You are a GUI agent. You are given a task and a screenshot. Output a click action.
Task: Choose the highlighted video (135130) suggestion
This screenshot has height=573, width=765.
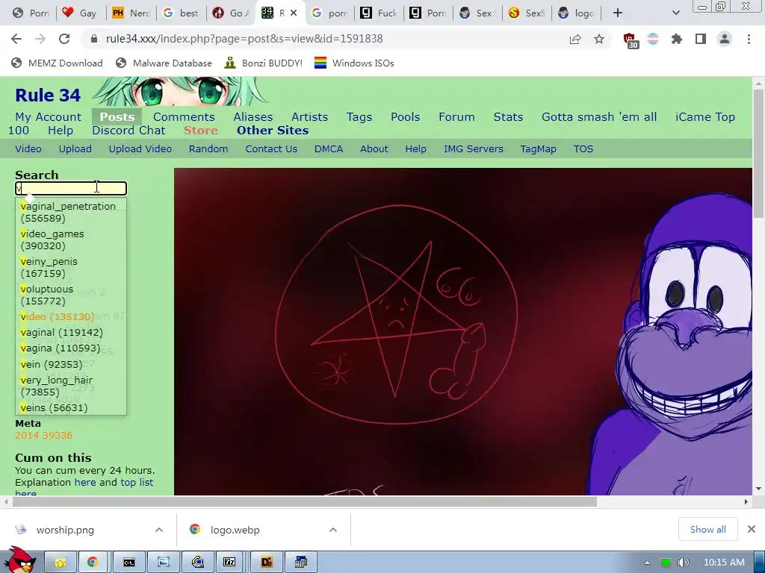point(71,316)
